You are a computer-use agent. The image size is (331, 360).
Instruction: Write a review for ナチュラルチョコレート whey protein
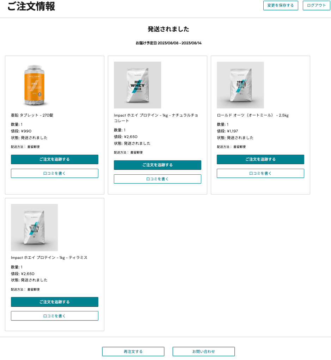(158, 179)
